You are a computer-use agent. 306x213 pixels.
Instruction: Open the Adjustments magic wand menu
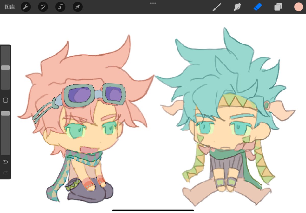point(43,7)
